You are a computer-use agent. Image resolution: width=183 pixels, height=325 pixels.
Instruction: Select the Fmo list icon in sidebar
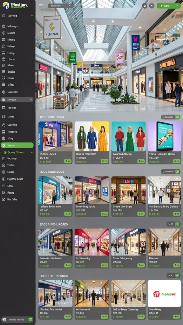[x=3, y=186]
